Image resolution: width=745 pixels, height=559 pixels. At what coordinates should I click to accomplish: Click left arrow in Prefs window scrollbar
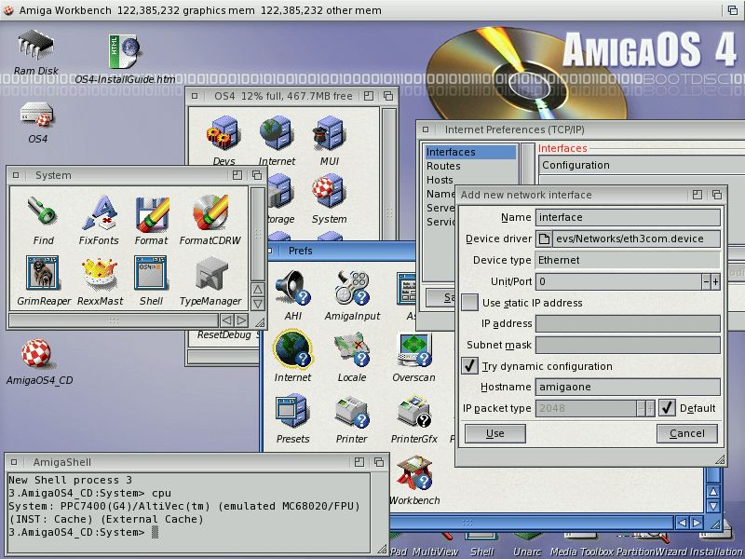pyautogui.click(x=682, y=523)
